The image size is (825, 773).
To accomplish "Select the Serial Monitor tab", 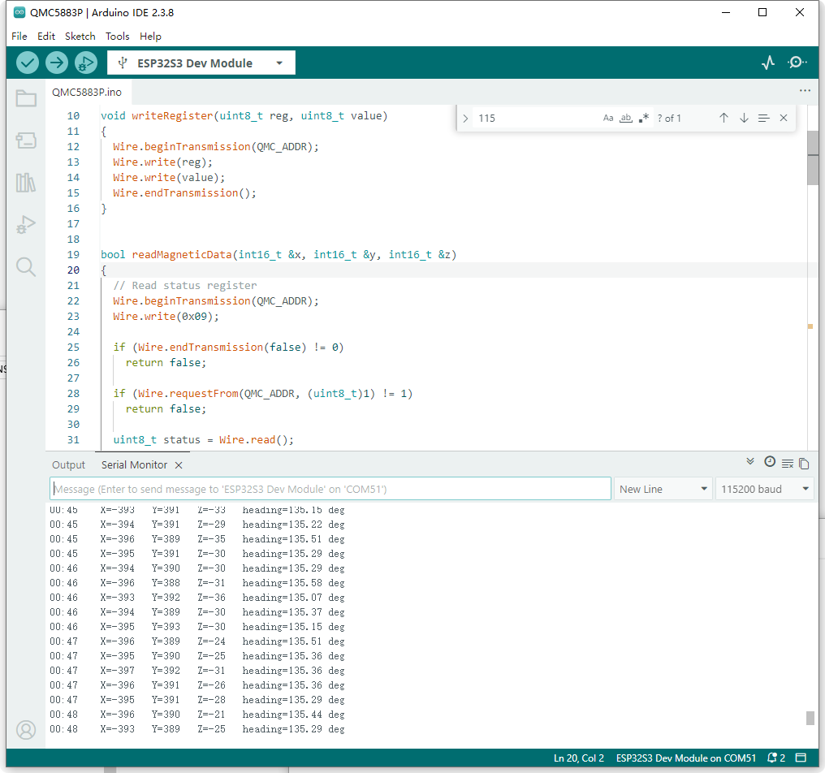I will pyautogui.click(x=134, y=465).
